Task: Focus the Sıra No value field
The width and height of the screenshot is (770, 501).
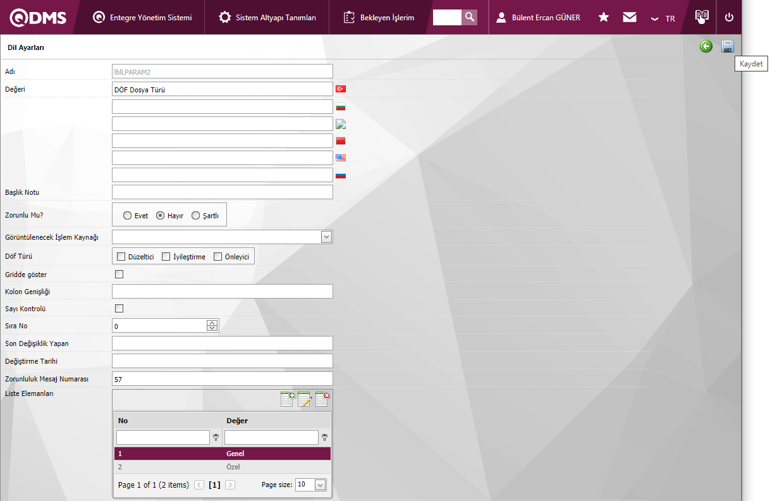Action: pos(159,326)
